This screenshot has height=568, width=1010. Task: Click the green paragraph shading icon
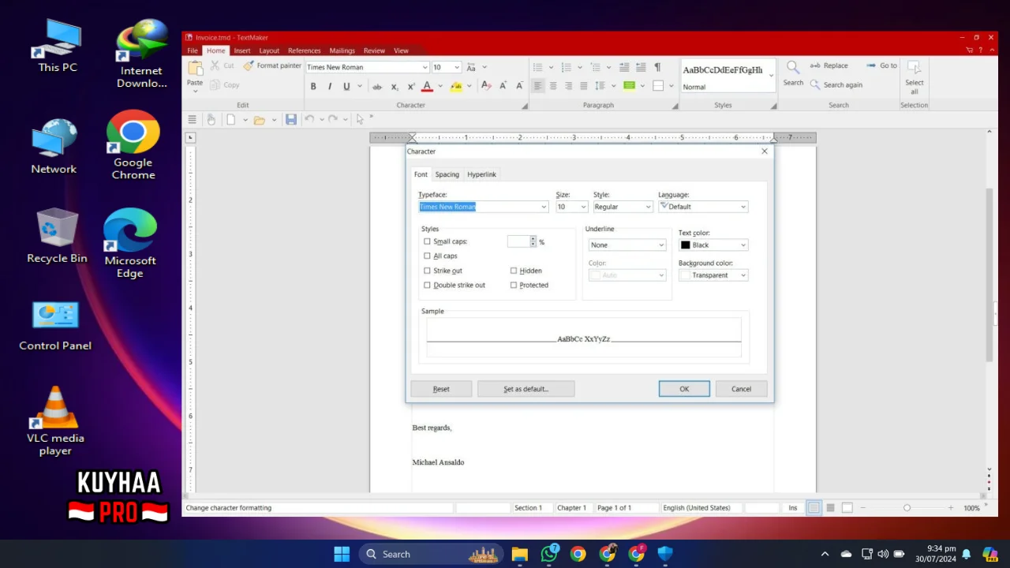[629, 86]
